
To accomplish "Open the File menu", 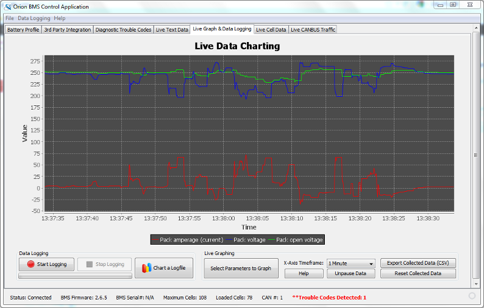I will click(x=10, y=18).
